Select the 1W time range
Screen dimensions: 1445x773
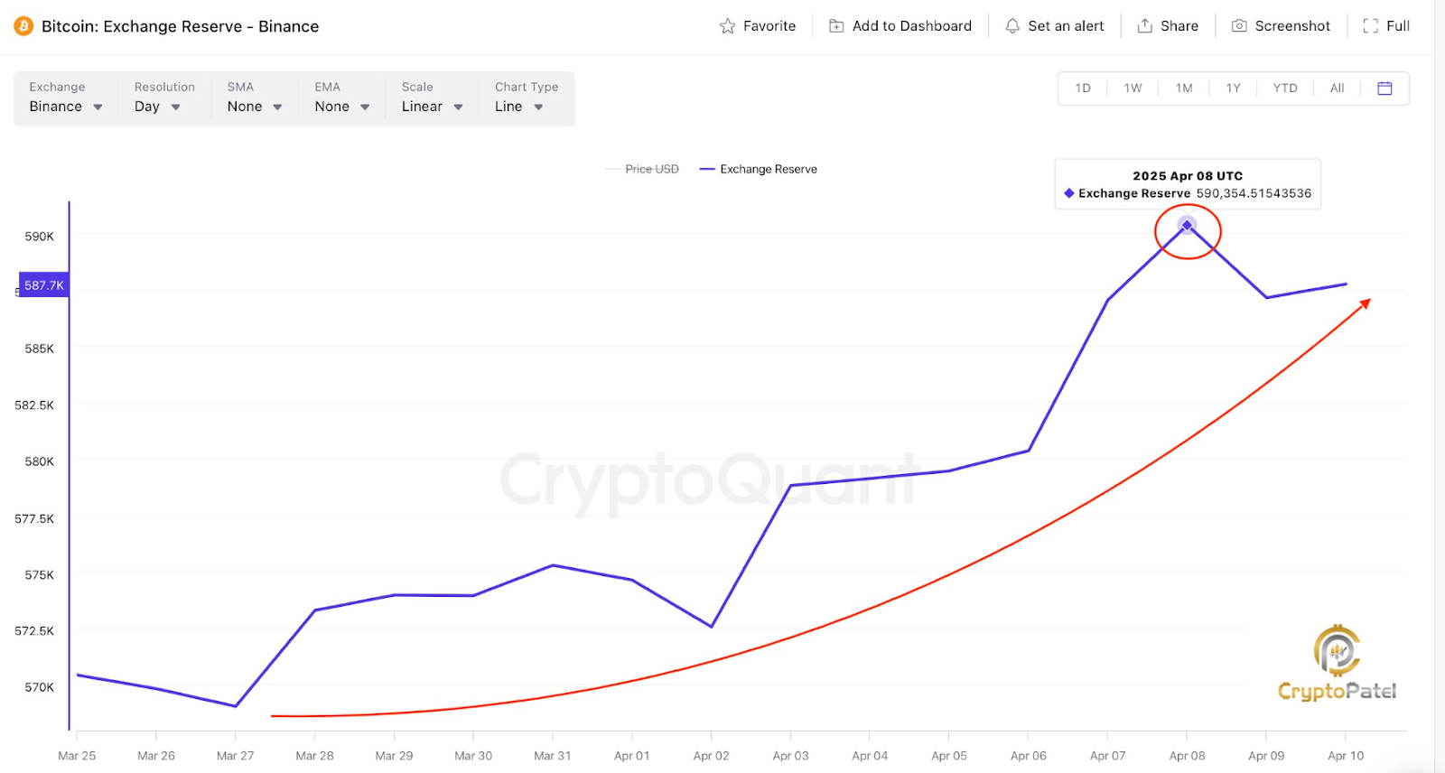[1133, 88]
